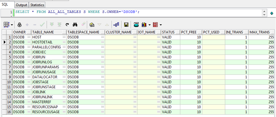The height and width of the screenshot is (117, 276).
Task: Click the plus insert record icon
Action: [27, 25]
